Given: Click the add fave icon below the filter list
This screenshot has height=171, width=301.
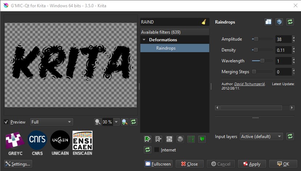Looking at the screenshot, I should coord(147,139).
